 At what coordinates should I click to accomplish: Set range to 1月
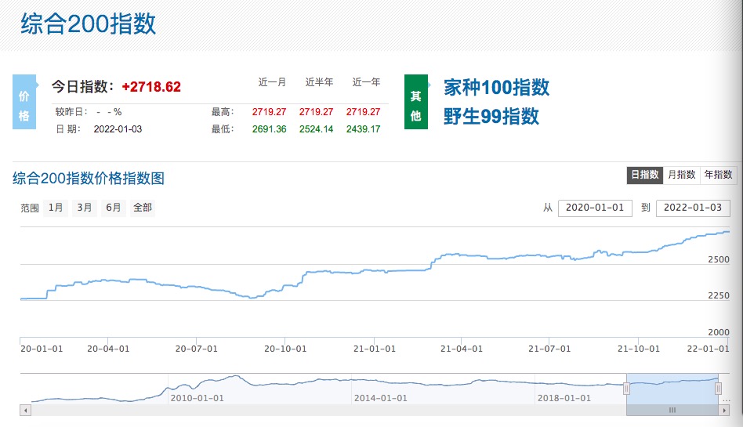(x=56, y=208)
